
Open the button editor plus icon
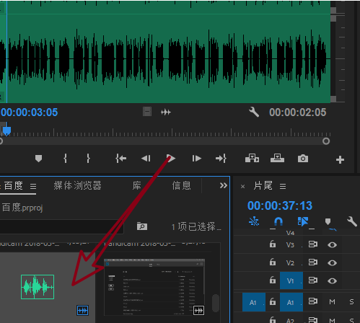coord(340,159)
